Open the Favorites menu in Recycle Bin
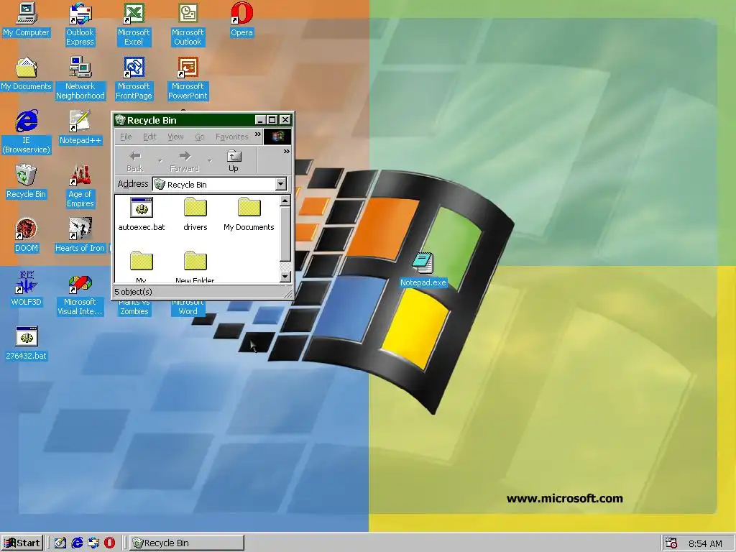The image size is (736, 552). point(232,137)
